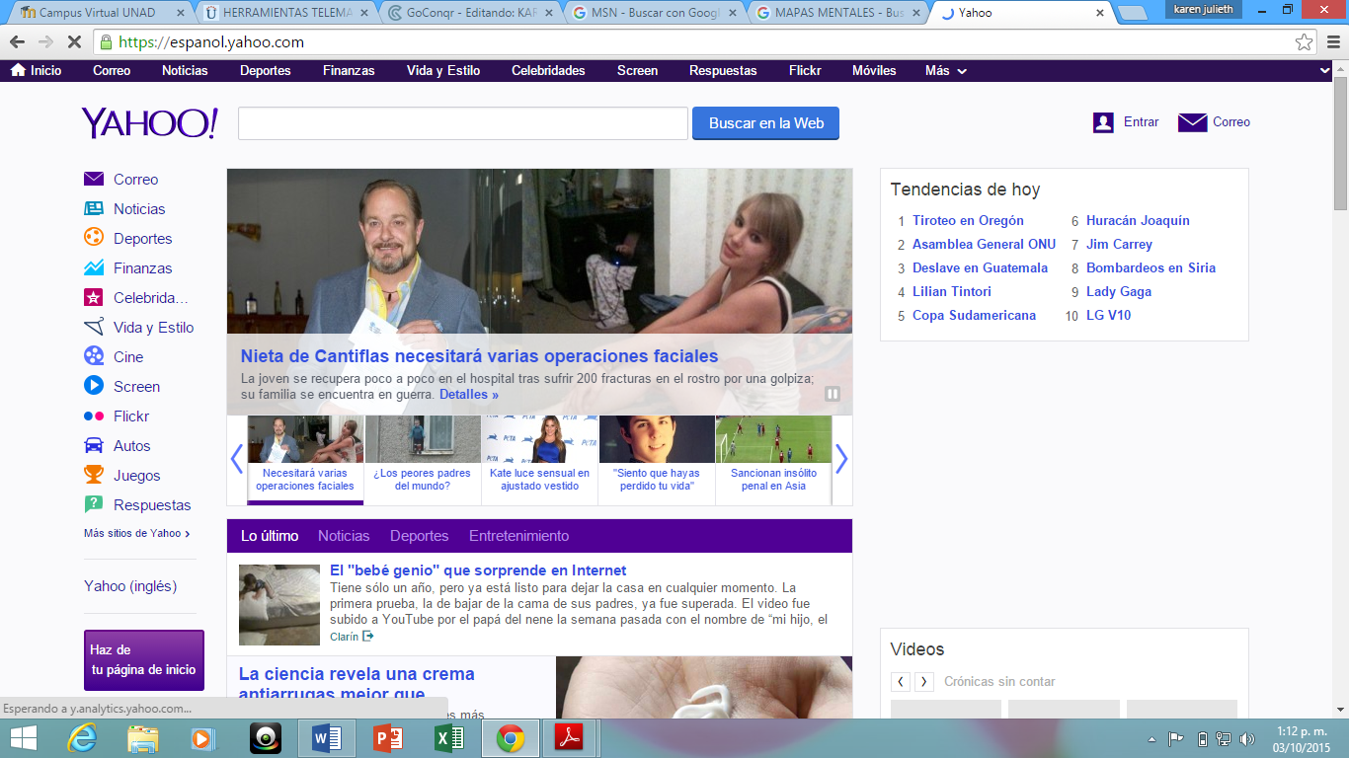
Task: Expand the Más dropdown in top navigation
Action: coord(945,71)
